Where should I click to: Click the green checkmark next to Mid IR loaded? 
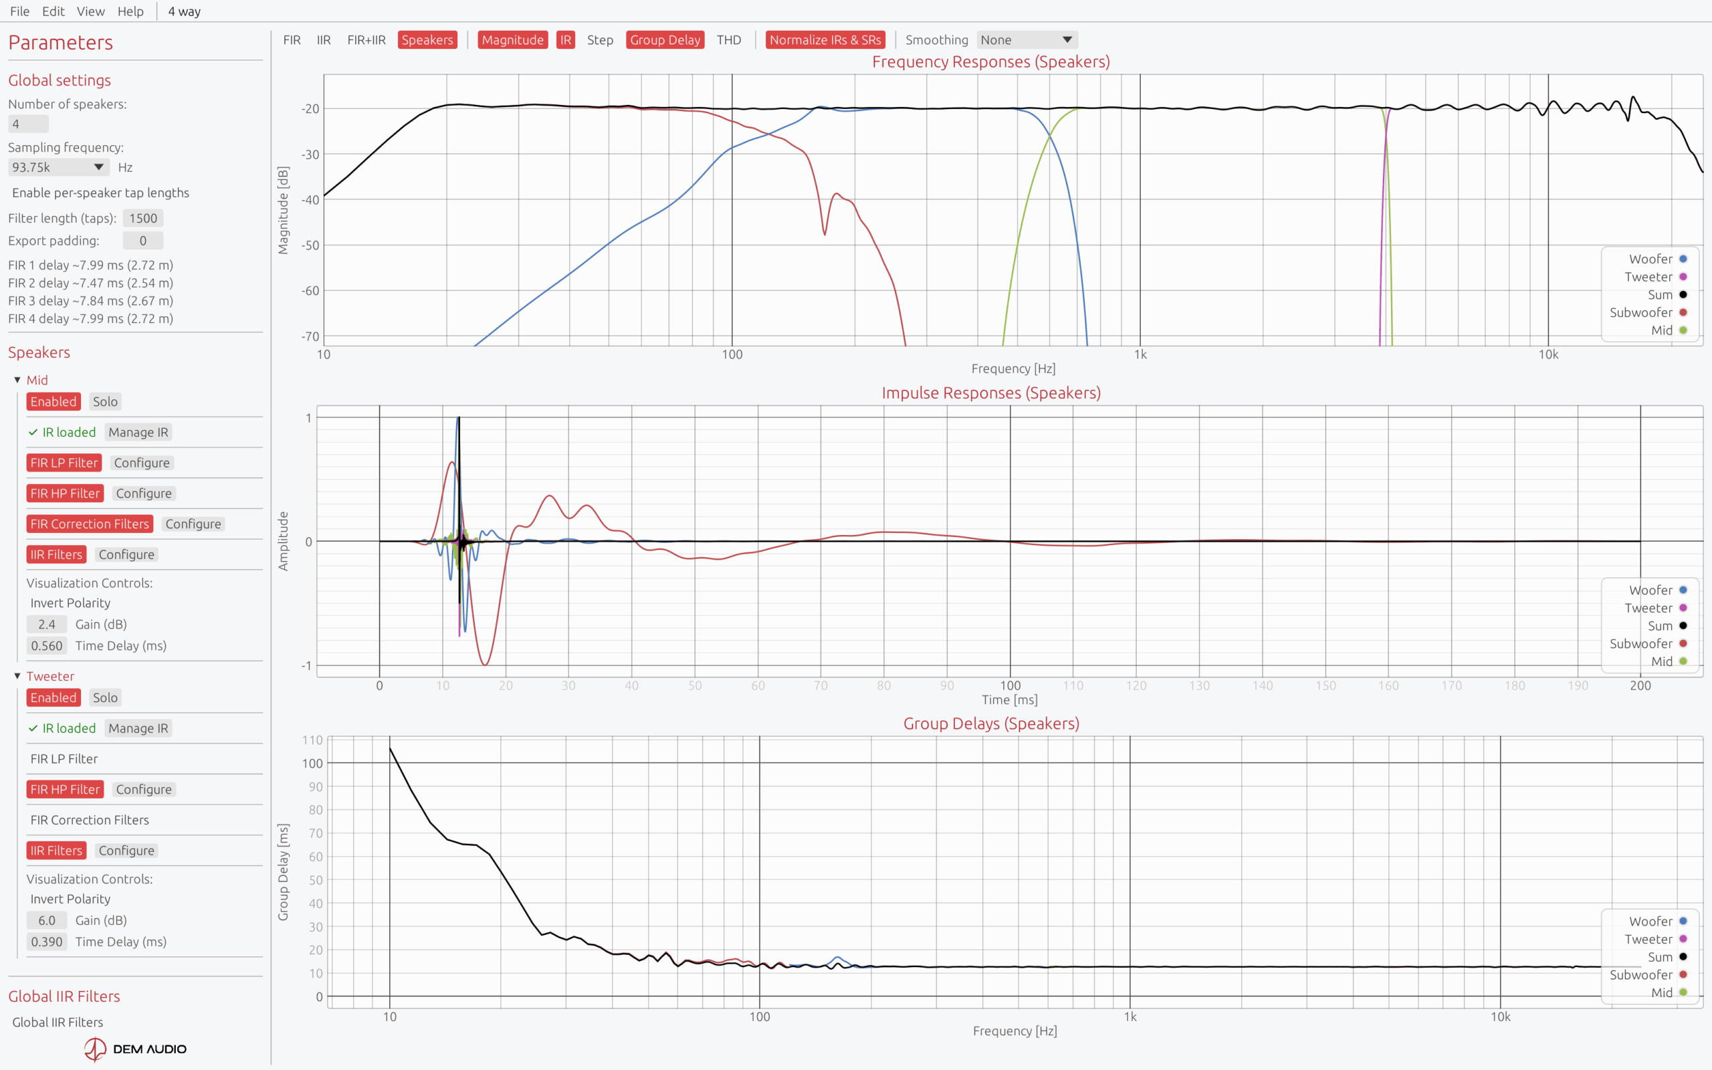pyautogui.click(x=33, y=433)
